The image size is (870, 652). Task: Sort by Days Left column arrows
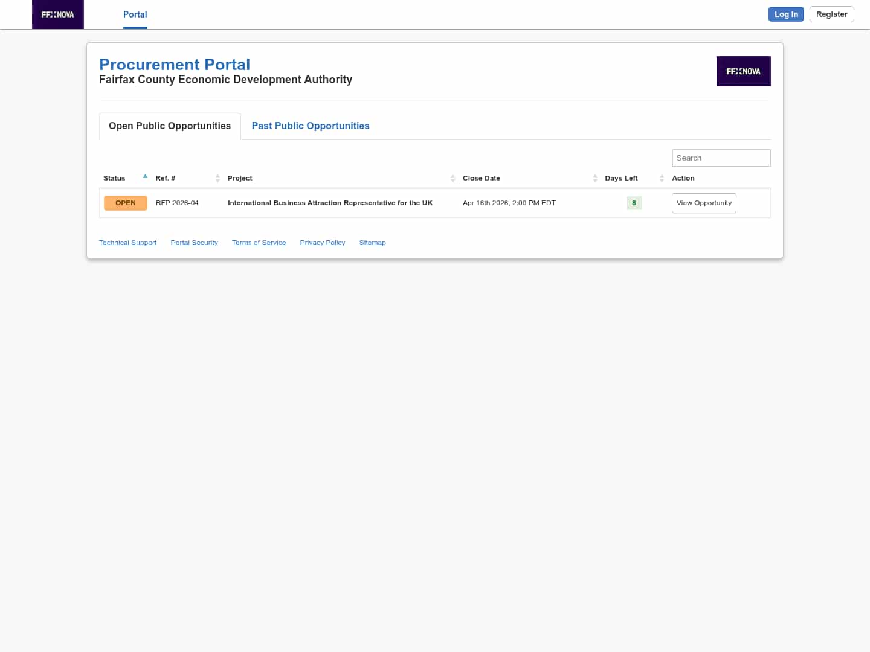[x=662, y=178]
